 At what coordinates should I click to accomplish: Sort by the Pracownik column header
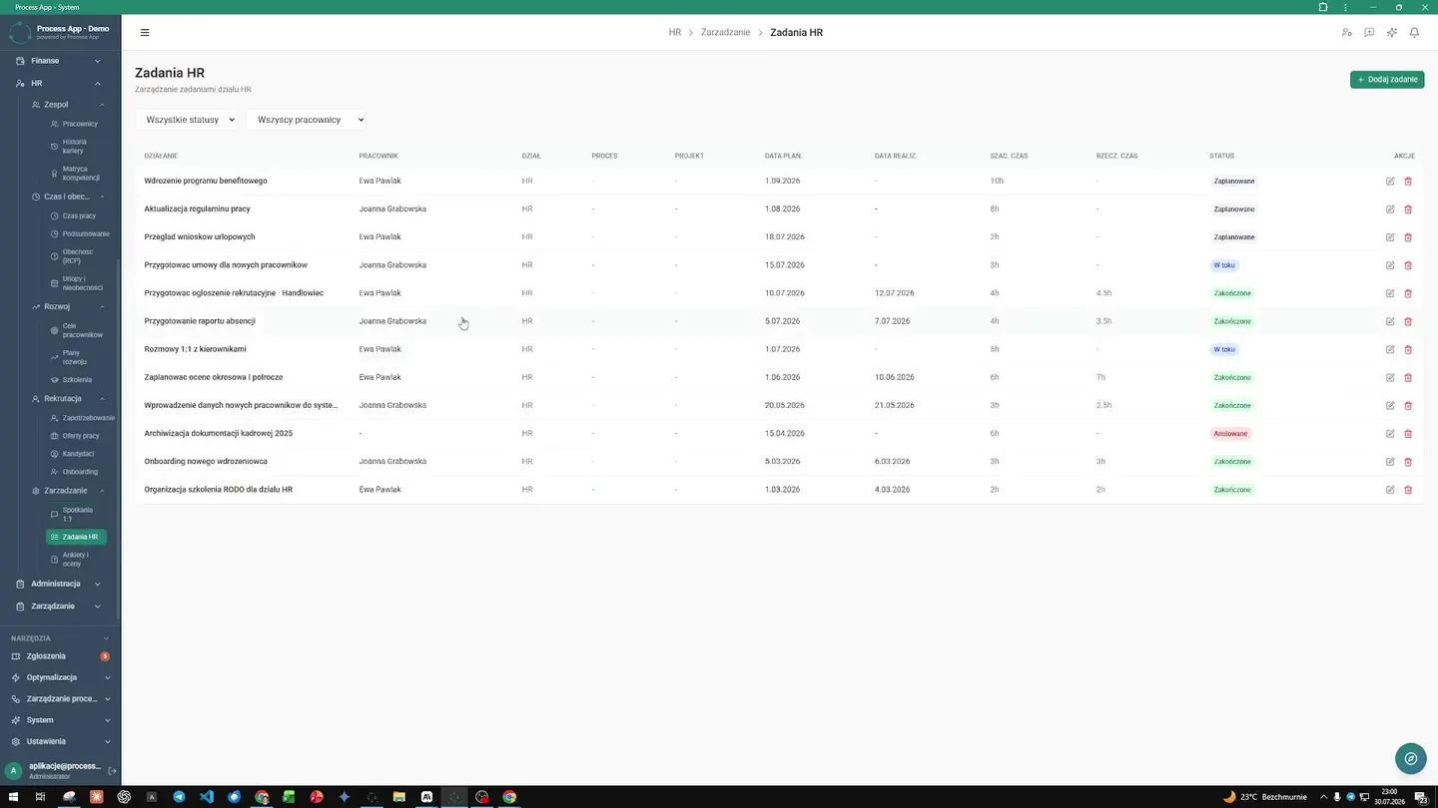[x=378, y=157]
